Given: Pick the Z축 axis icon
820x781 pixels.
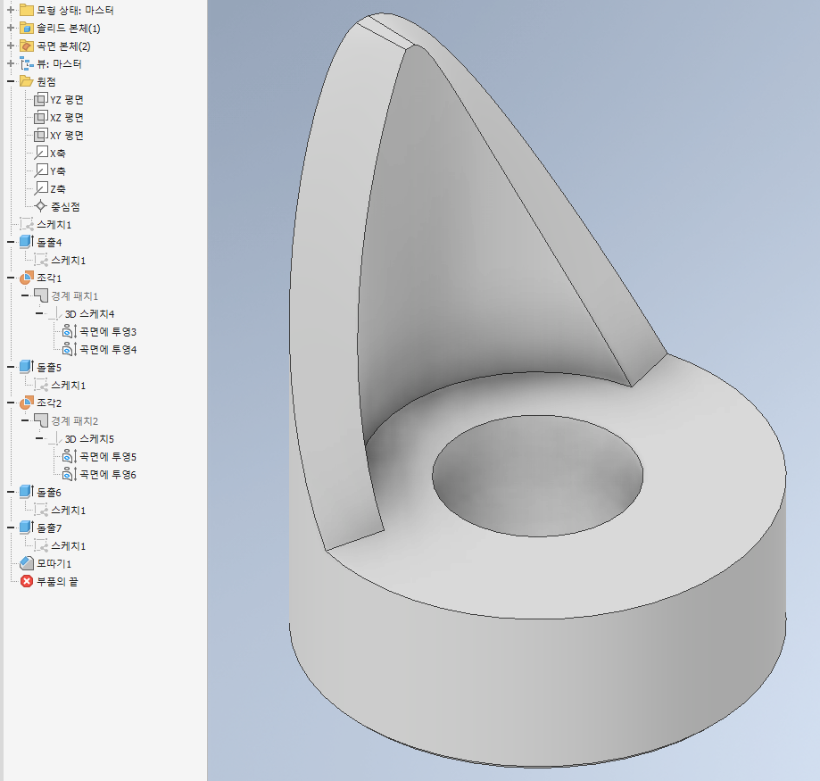Looking at the screenshot, I should 41,188.
